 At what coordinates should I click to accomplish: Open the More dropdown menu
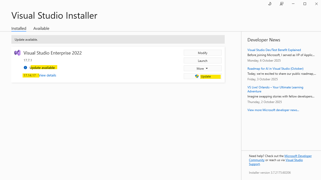click(203, 68)
